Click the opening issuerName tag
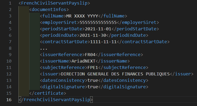Screen dimensions: 197x106 point(56,61)
